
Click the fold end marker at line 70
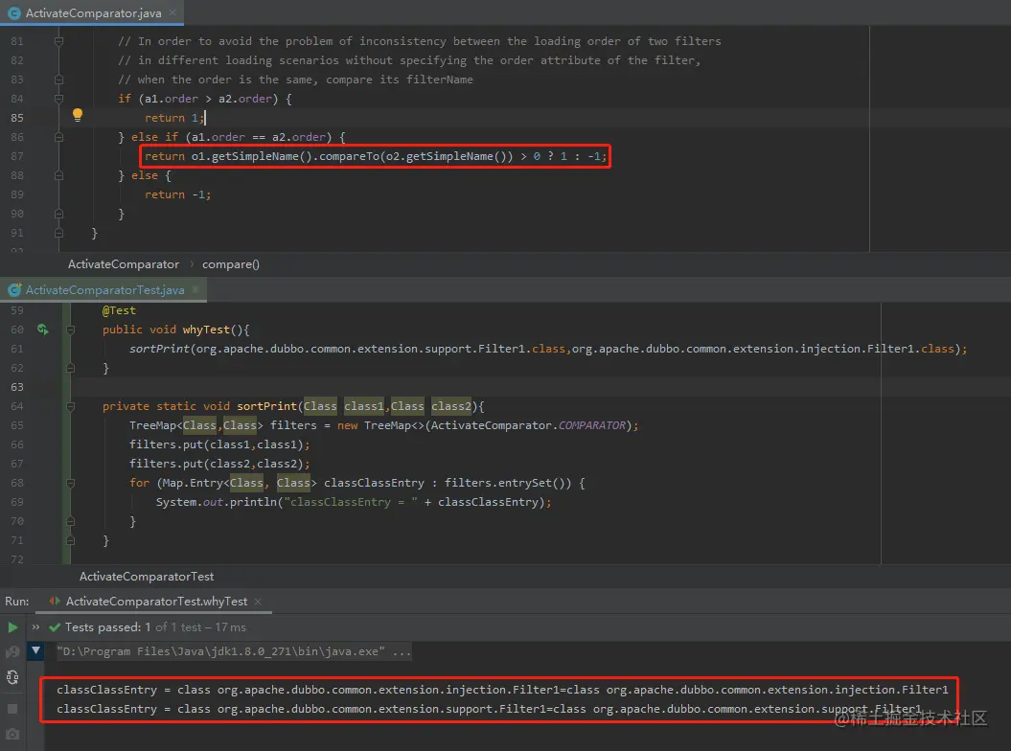70,521
